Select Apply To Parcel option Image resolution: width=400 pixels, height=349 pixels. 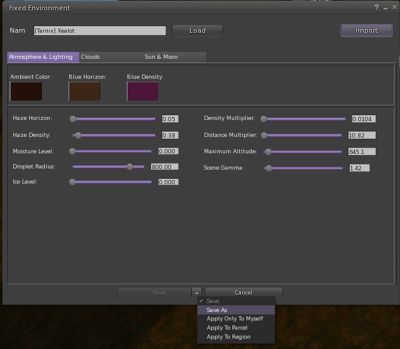click(x=227, y=328)
